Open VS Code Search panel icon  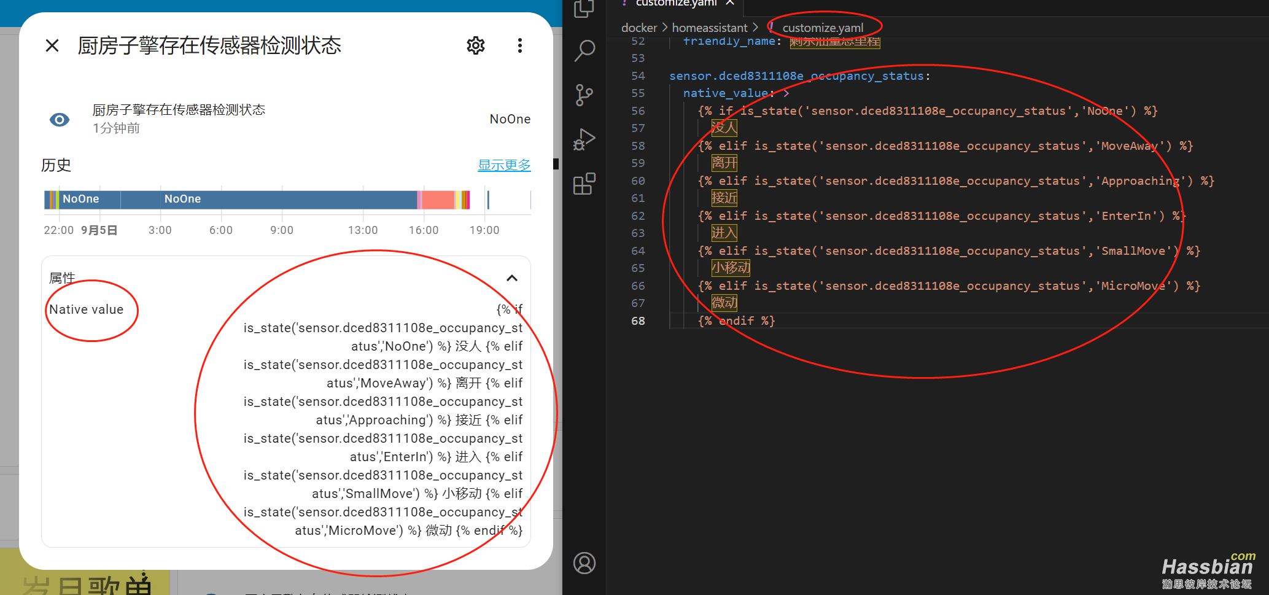point(584,50)
